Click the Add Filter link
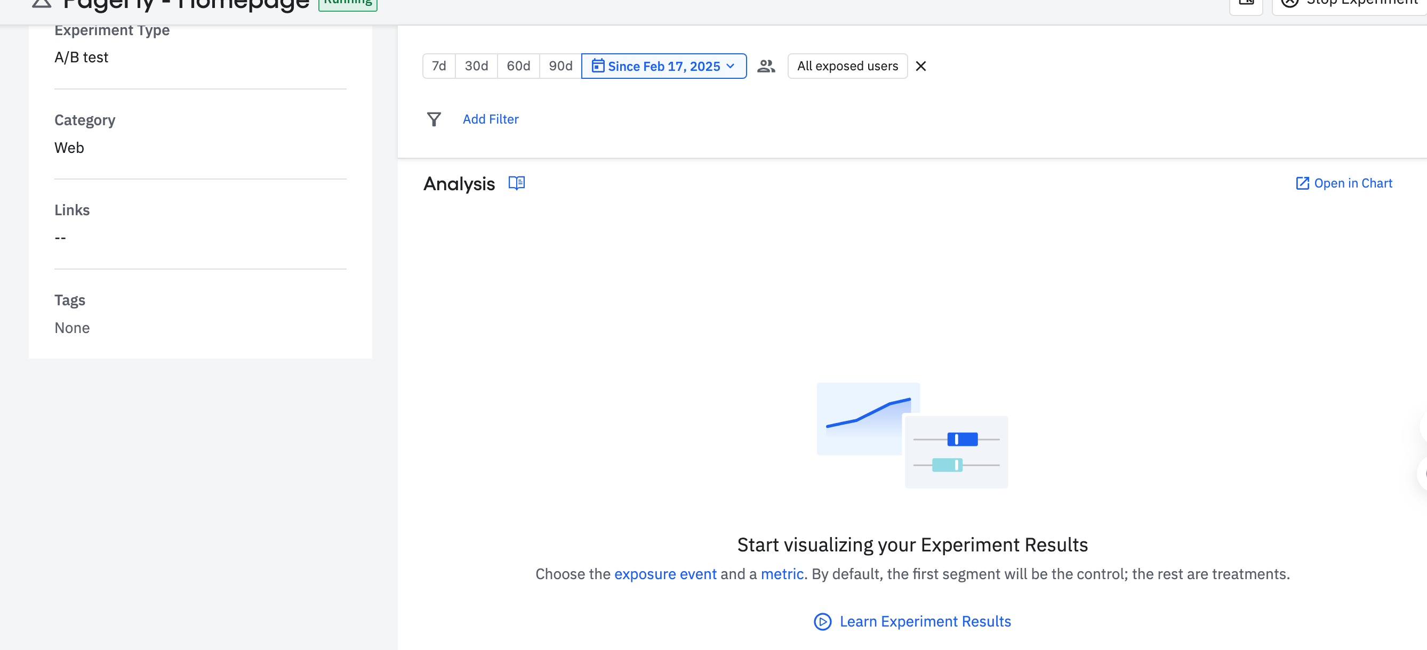Screen dimensions: 1427x650 coord(490,119)
